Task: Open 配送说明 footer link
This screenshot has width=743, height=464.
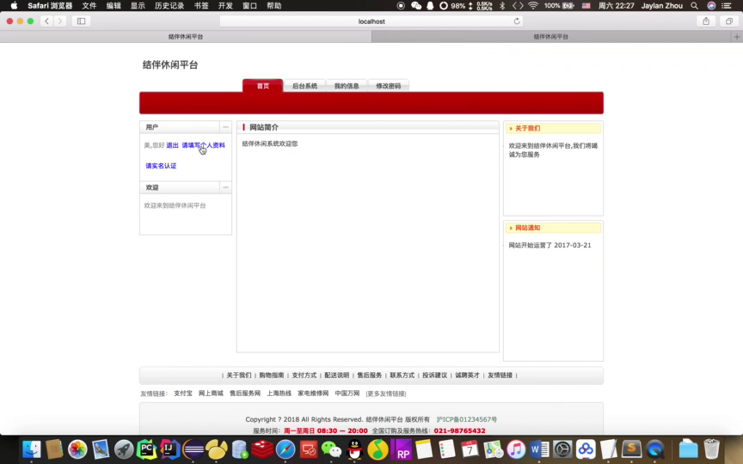Action: (337, 375)
